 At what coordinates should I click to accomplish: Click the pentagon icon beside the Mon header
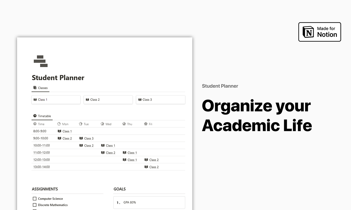click(x=59, y=124)
